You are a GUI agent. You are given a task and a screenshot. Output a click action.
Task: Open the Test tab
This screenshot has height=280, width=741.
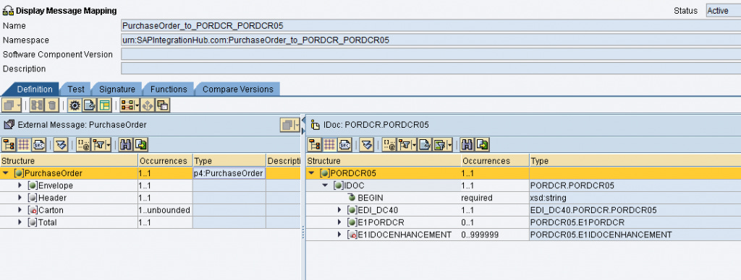click(x=76, y=89)
